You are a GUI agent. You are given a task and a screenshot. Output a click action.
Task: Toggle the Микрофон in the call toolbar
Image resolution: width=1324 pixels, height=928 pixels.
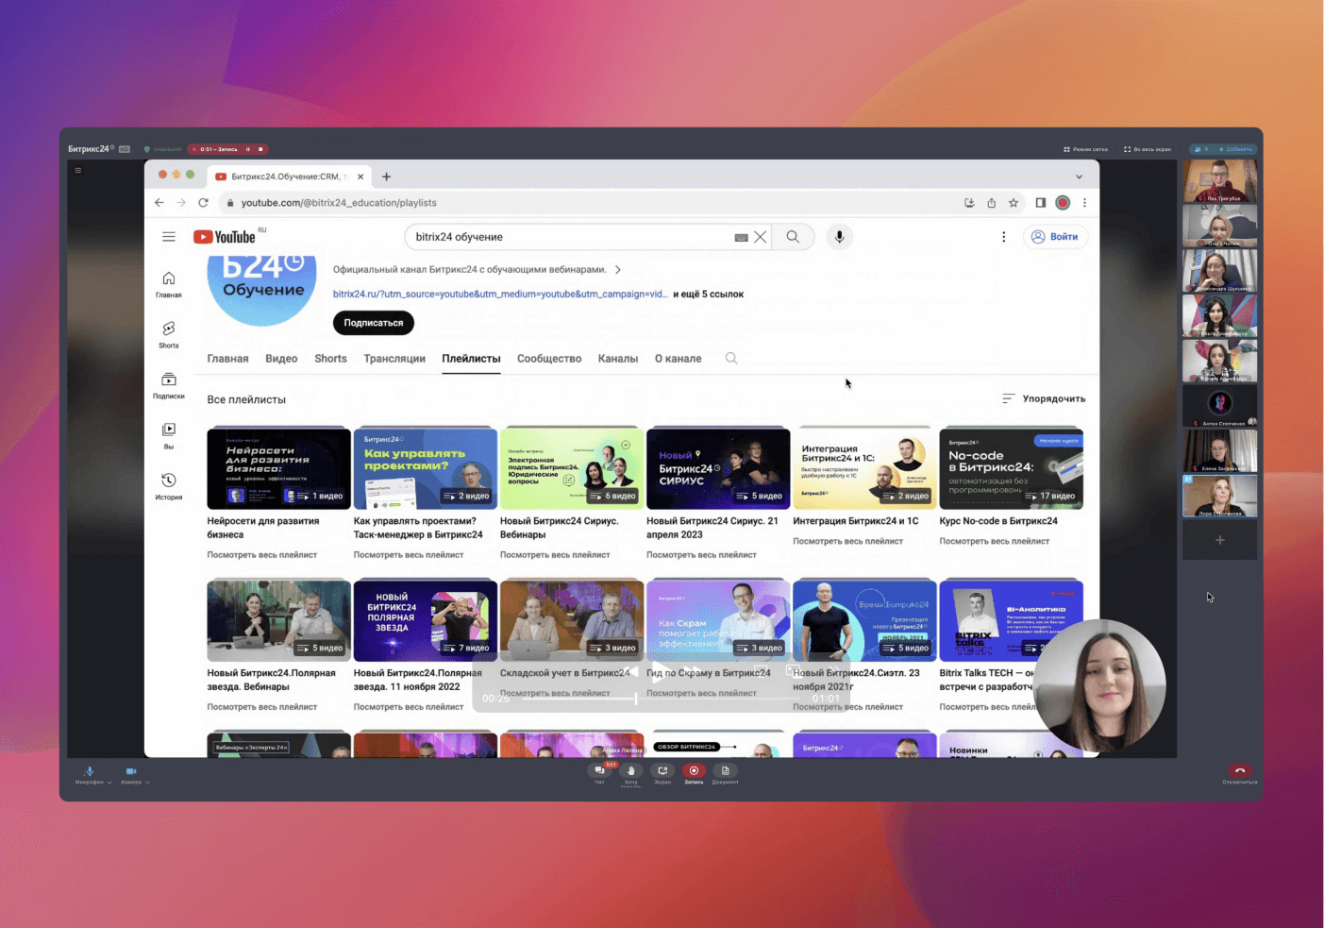pyautogui.click(x=89, y=773)
